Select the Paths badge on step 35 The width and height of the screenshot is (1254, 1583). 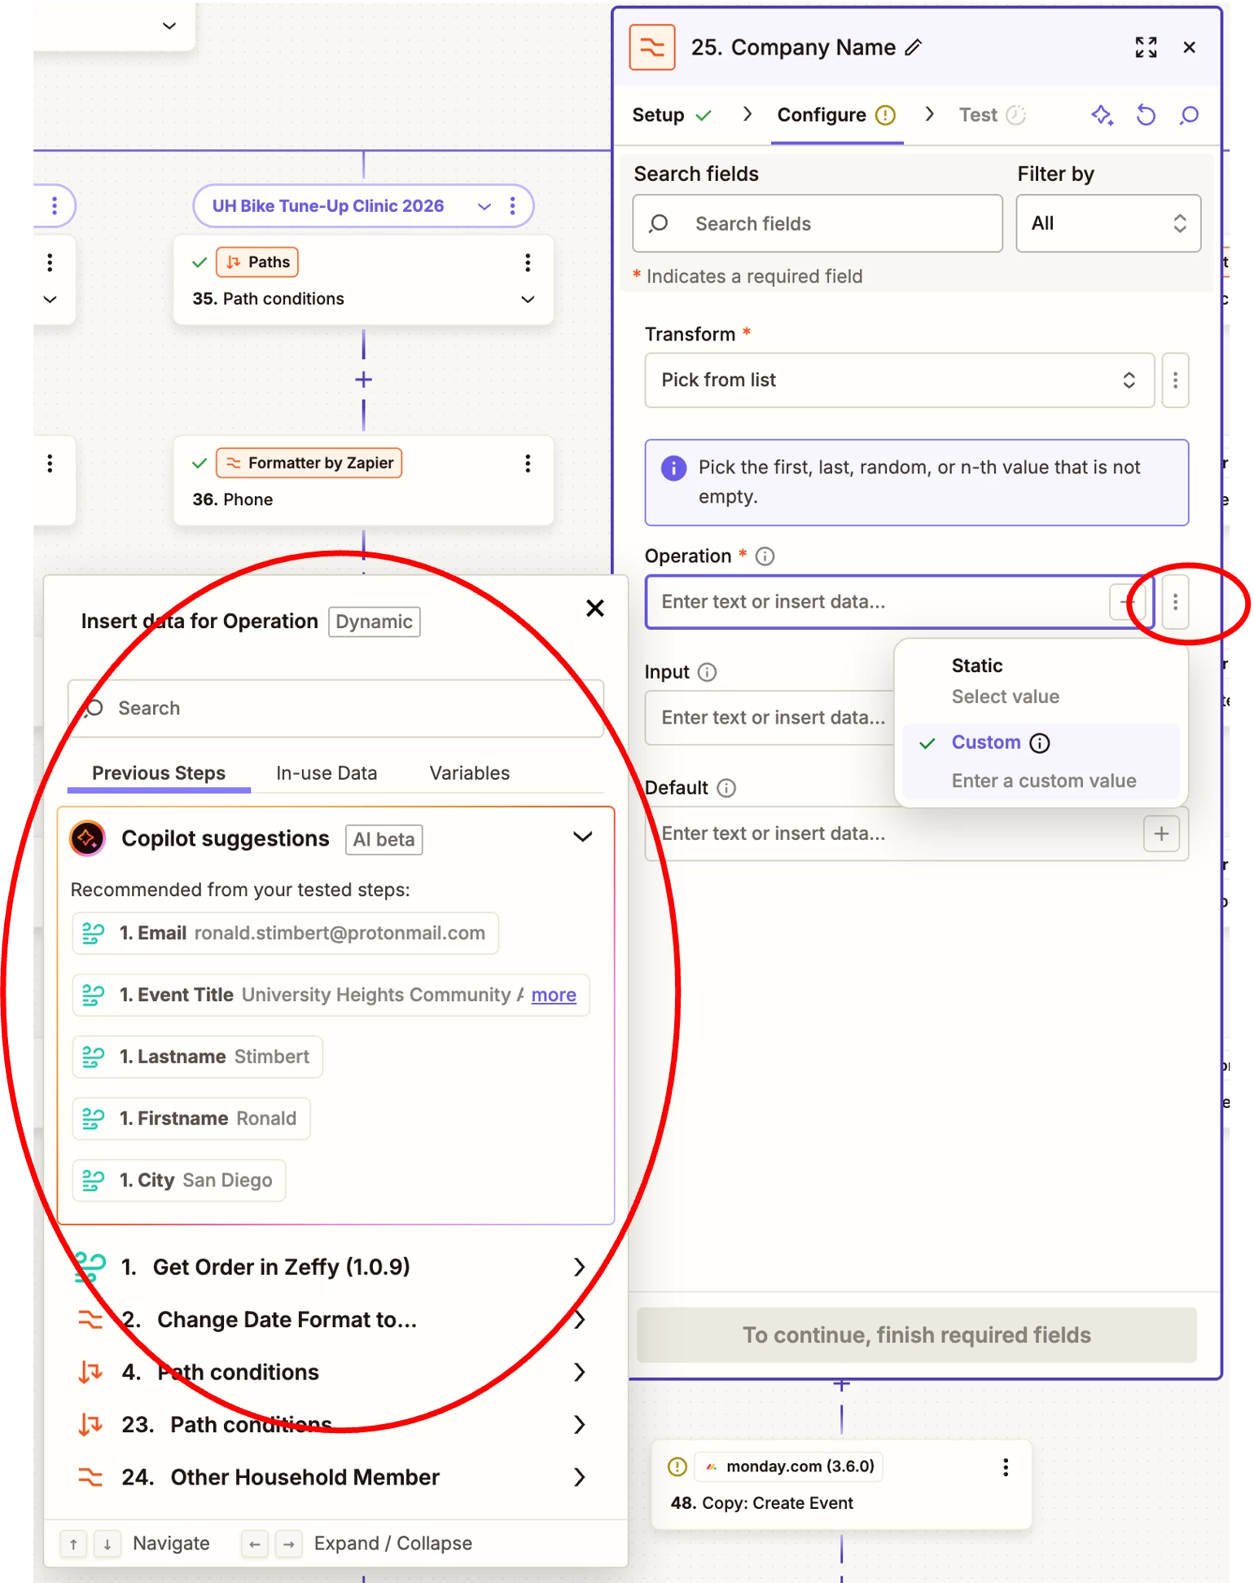click(257, 262)
